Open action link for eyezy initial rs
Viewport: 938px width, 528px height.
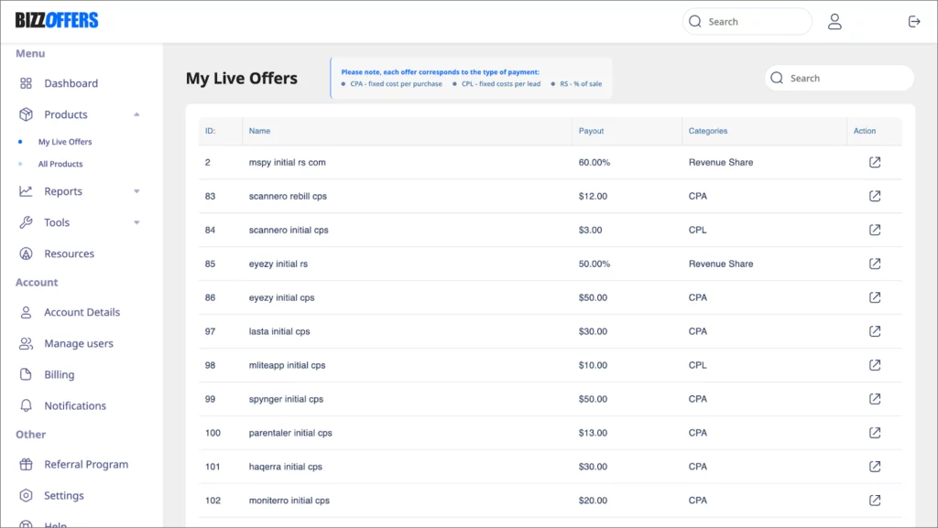875,264
